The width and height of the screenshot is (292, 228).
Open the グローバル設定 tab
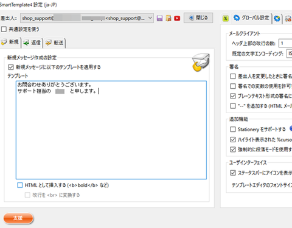[251, 18]
